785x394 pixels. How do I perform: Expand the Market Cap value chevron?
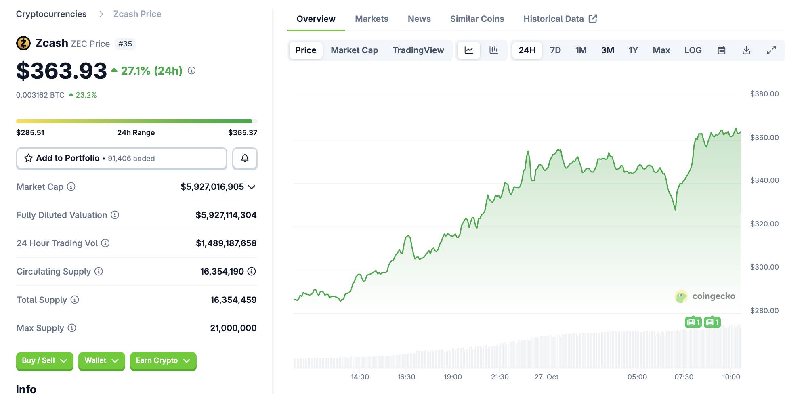[252, 187]
